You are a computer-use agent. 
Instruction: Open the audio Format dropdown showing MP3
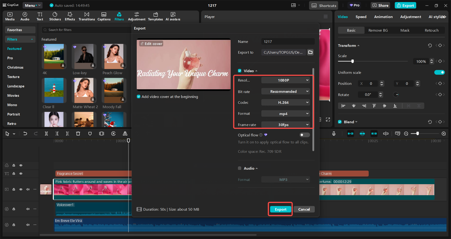point(285,180)
